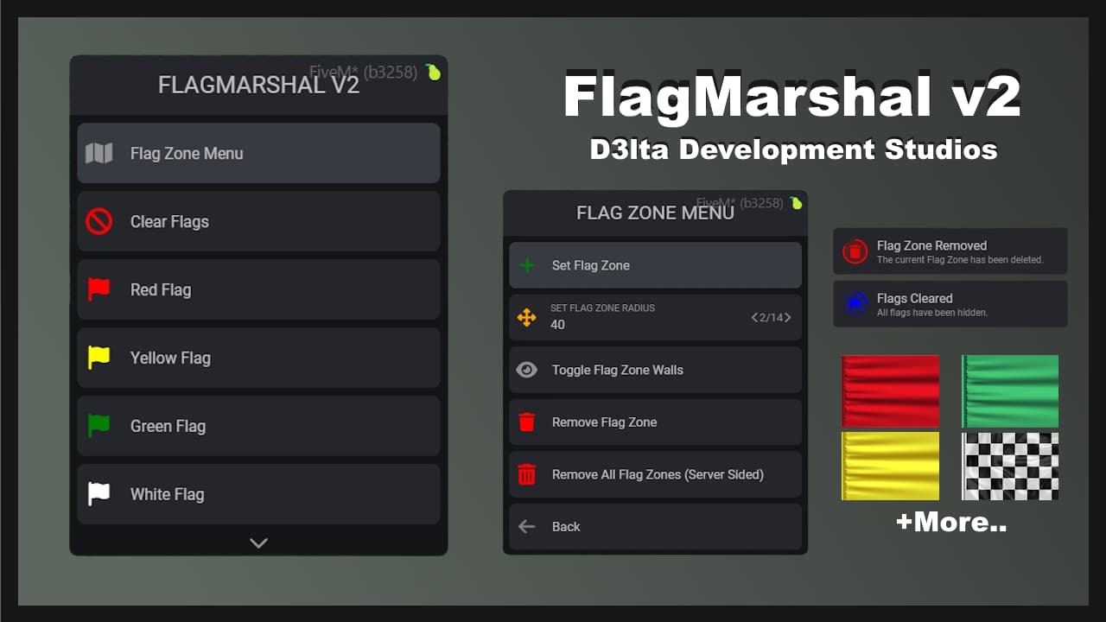This screenshot has width=1106, height=622.
Task: Open the Flag Zone Menu entry
Action: [x=257, y=153]
